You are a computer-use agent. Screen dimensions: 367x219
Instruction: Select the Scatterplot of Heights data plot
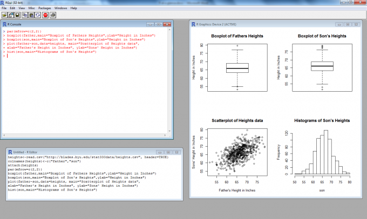[237, 151]
